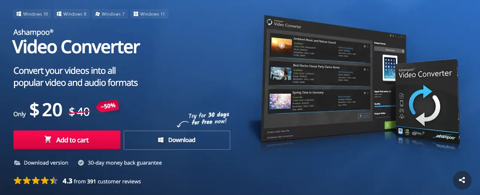Click the Ambient Music video thumbnail
This screenshot has width=480, height=195.
coord(281,45)
